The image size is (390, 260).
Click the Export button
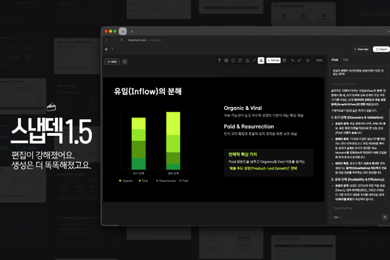coord(381,49)
